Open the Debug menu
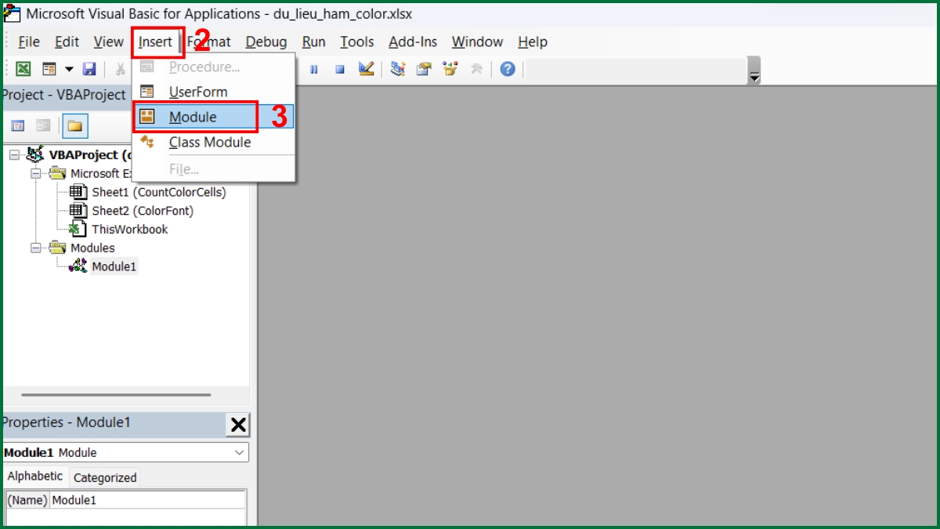Viewport: 940px width, 529px height. (x=266, y=42)
